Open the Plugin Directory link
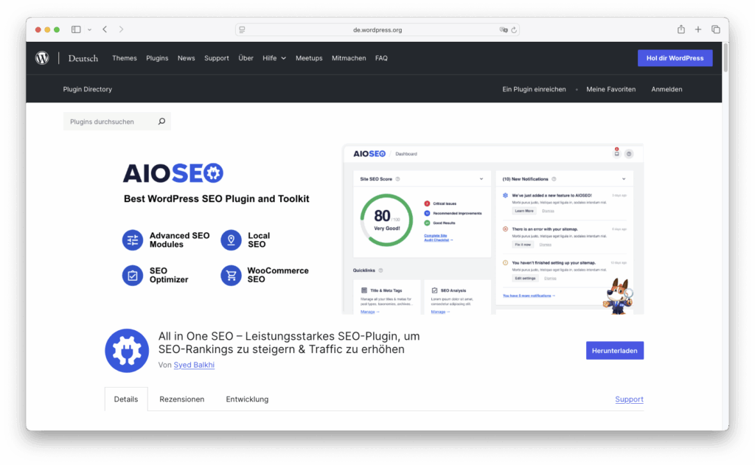This screenshot has width=755, height=465. 87,89
